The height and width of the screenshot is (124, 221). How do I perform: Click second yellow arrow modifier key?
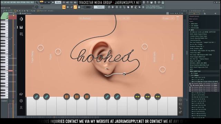click(x=147, y=96)
